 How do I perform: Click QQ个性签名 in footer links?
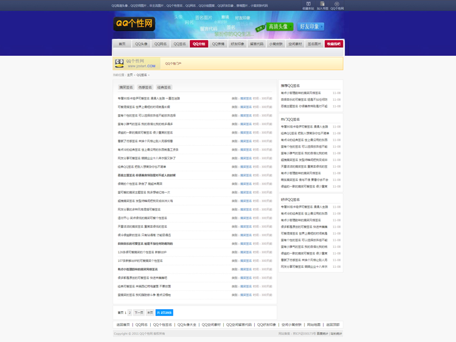162,324
